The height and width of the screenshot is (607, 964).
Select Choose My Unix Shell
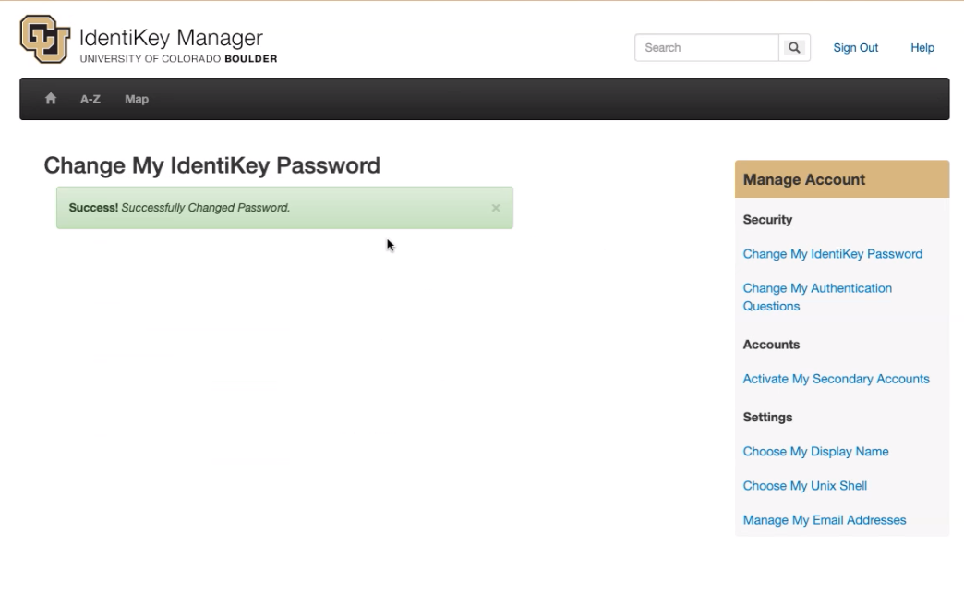(x=804, y=486)
